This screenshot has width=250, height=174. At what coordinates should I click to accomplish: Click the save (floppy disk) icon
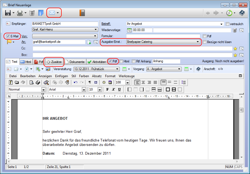[8, 13]
